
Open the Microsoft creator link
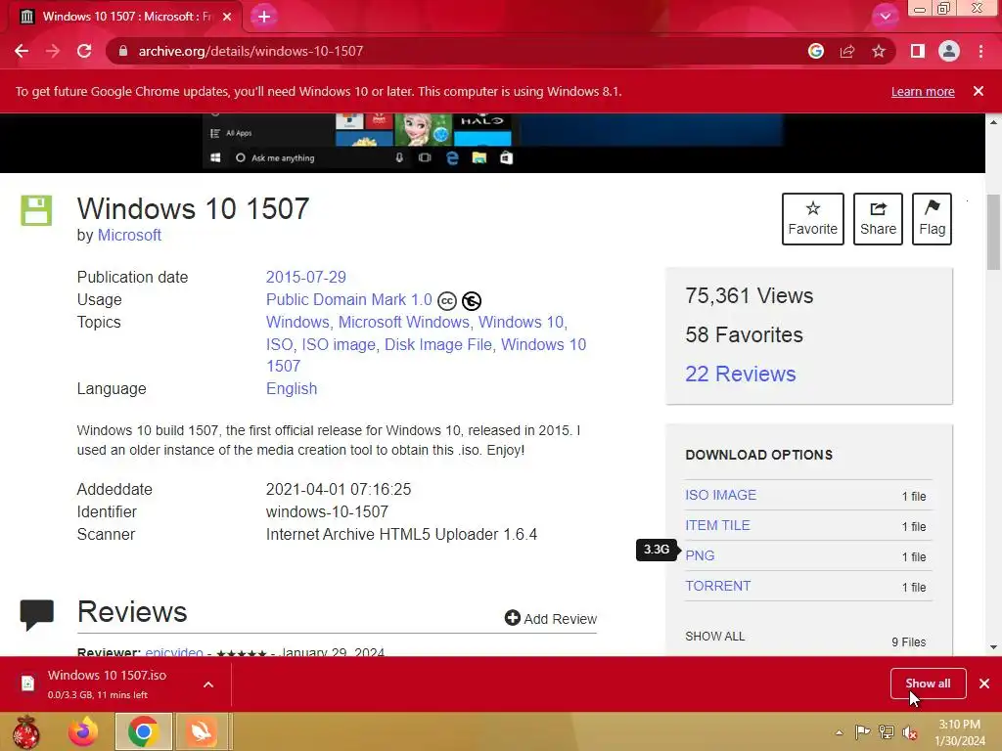point(129,235)
